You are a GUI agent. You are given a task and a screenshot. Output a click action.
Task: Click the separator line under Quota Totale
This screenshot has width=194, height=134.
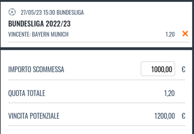pyautogui.click(x=97, y=103)
